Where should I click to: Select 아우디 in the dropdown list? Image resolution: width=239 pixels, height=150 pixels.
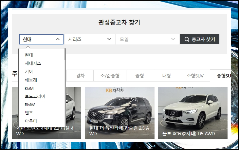(x=31, y=121)
